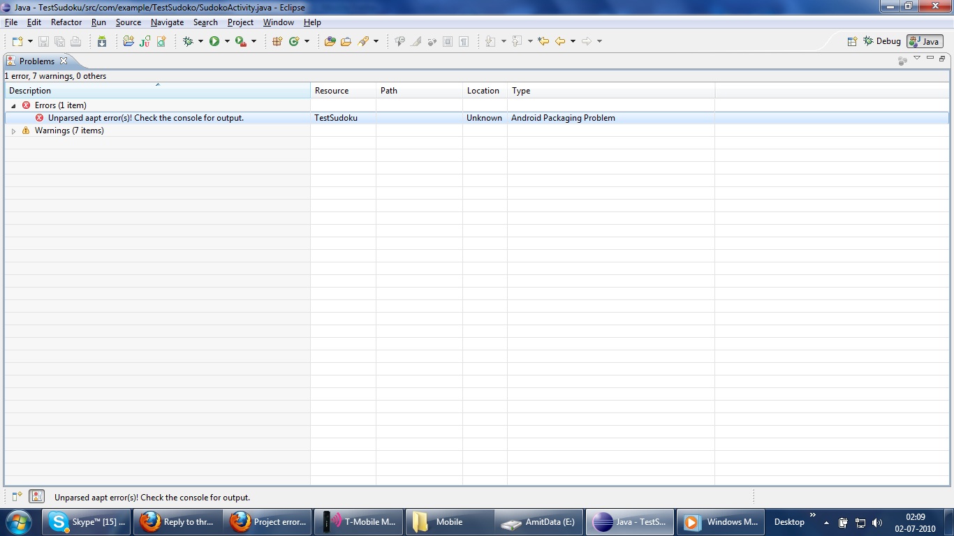Collapse the Errors (1 item) group

[13, 105]
